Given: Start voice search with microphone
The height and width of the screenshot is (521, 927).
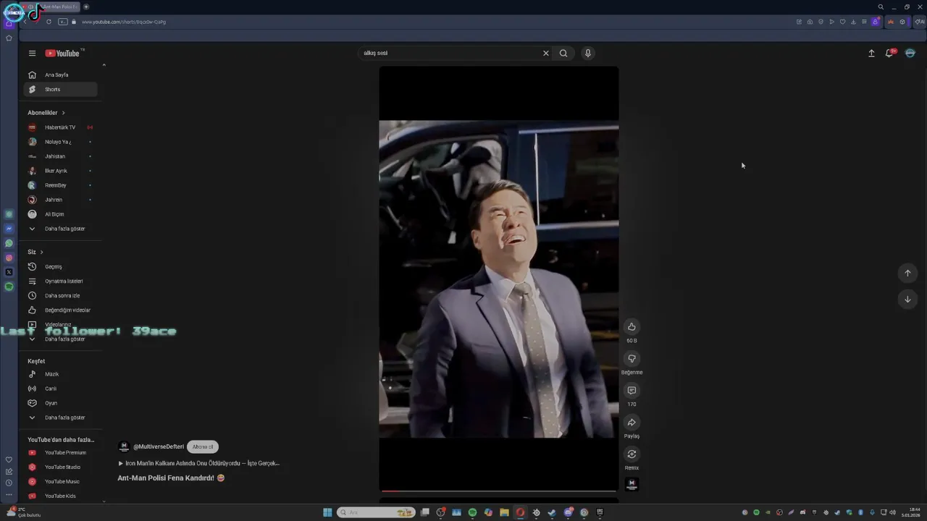Looking at the screenshot, I should pyautogui.click(x=588, y=53).
